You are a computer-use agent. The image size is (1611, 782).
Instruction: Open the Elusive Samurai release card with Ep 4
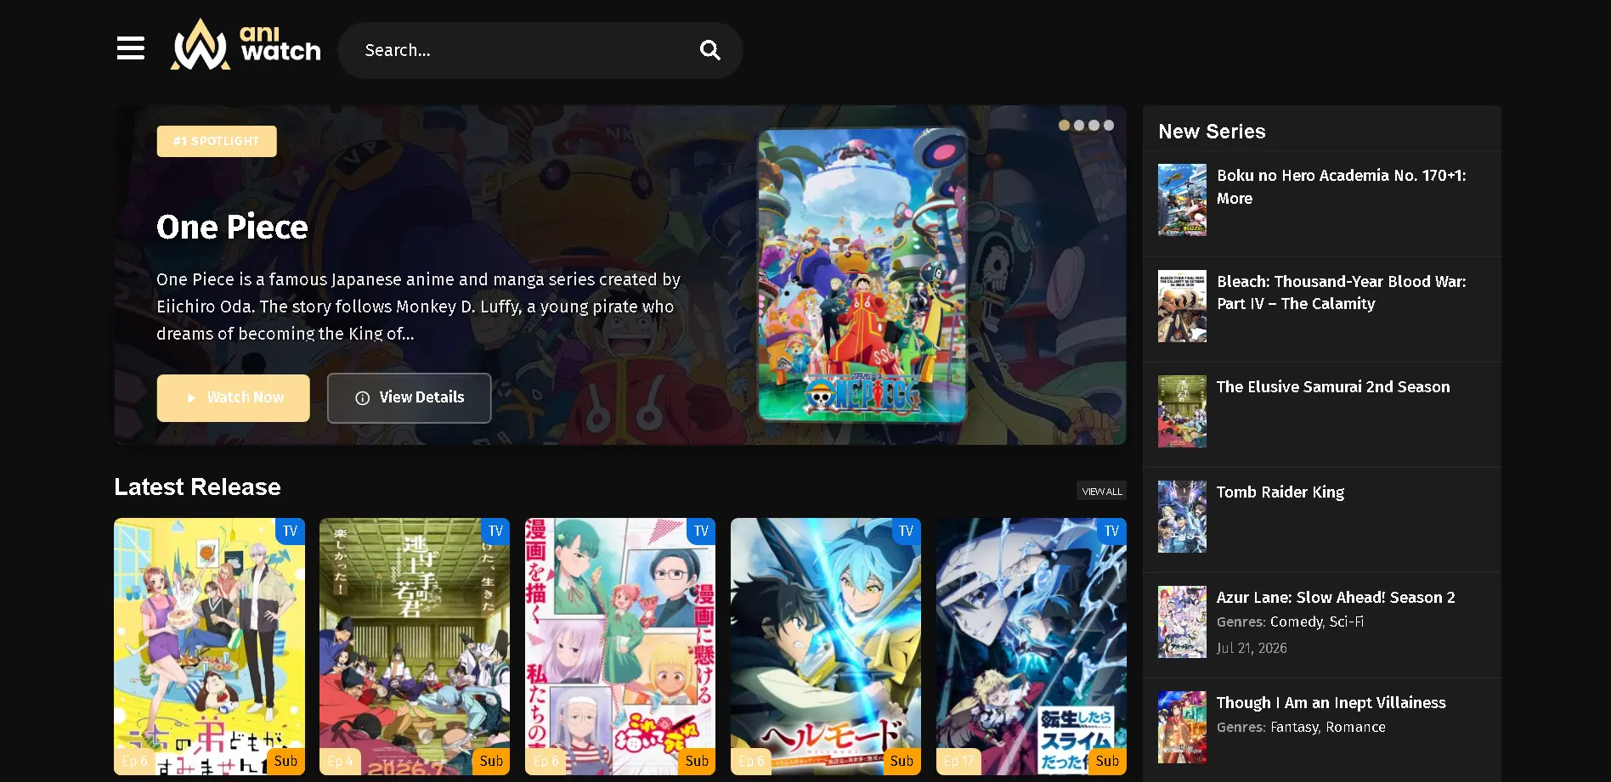(415, 646)
